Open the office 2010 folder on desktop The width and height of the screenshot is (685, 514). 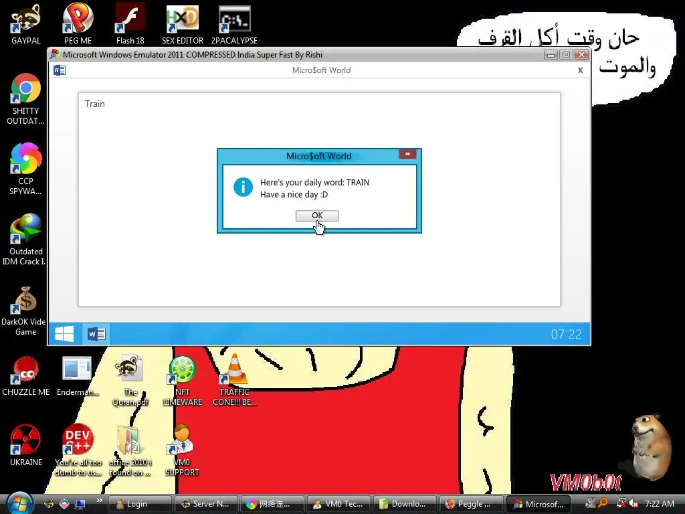[130, 450]
